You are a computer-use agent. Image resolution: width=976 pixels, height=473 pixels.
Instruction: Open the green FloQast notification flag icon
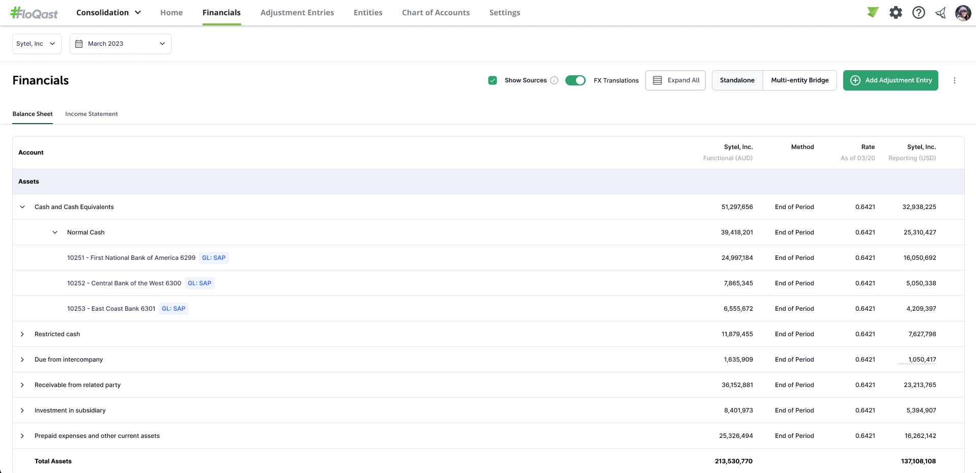point(873,12)
